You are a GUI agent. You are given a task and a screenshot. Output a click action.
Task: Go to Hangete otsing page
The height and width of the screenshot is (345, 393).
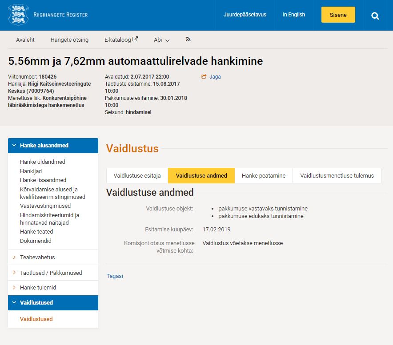[x=69, y=40]
